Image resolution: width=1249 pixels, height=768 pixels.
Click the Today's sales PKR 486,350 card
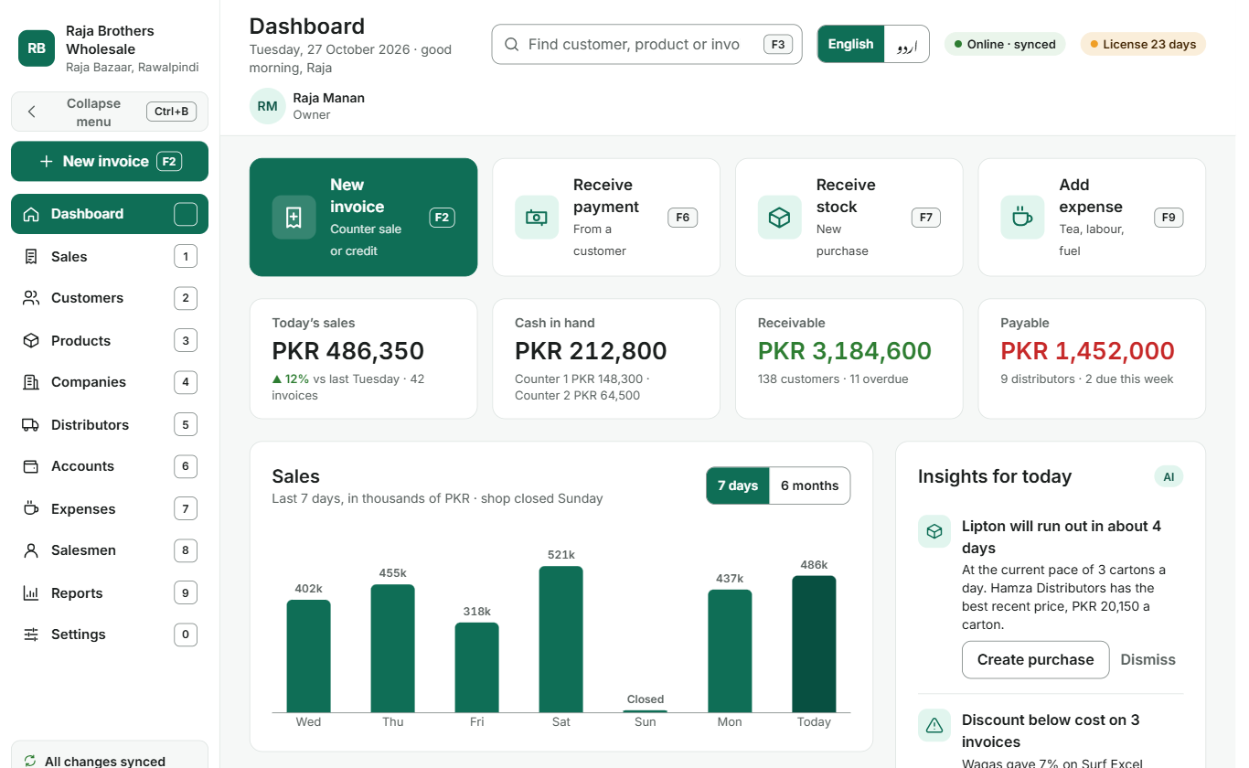click(x=363, y=358)
